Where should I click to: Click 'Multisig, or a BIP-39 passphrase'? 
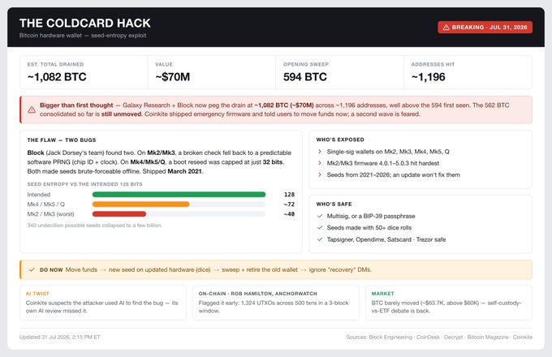click(x=371, y=216)
